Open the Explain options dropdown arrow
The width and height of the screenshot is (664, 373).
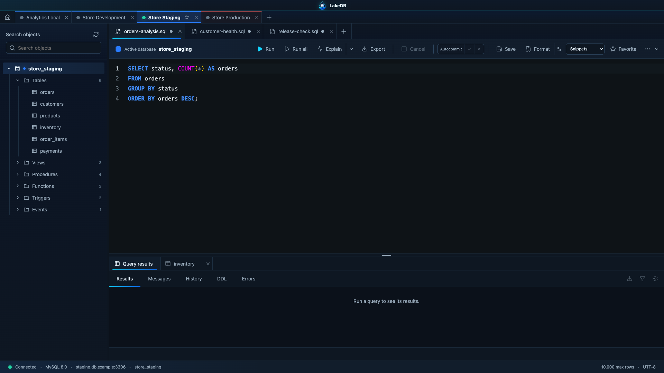351,49
